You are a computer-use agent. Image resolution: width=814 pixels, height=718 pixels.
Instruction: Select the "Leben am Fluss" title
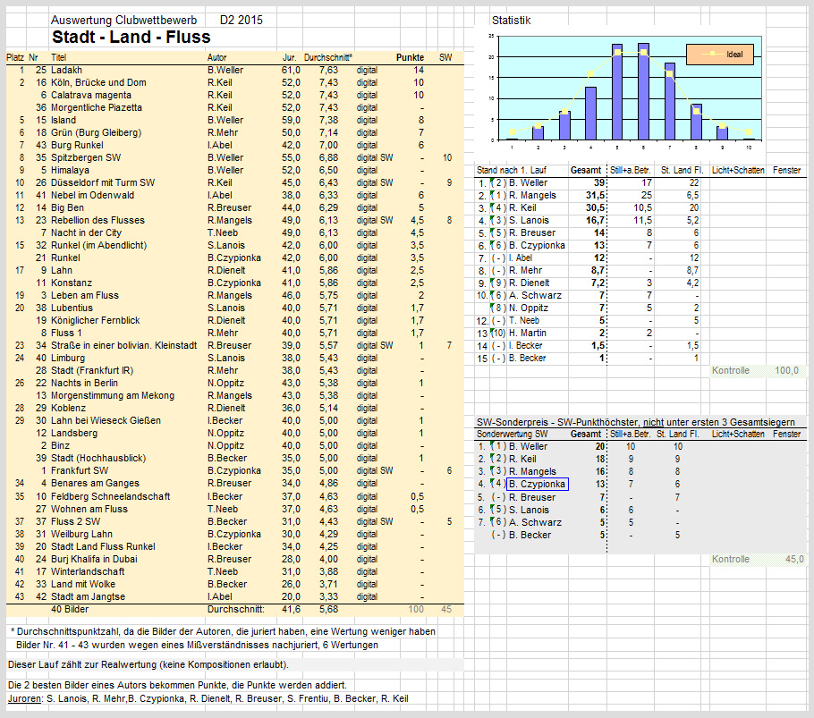[x=85, y=295]
